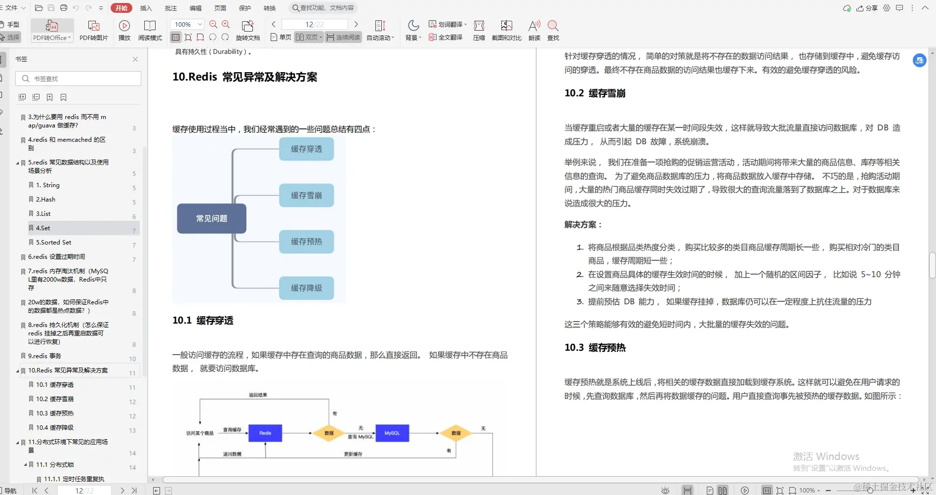936x495 pixels.
Task: Open 截图和对比 screenshot tool
Action: (506, 30)
